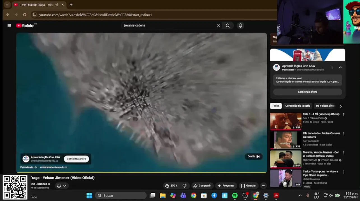The image size is (360, 201).
Task: Run search with the magnifier button
Action: coord(228,25)
